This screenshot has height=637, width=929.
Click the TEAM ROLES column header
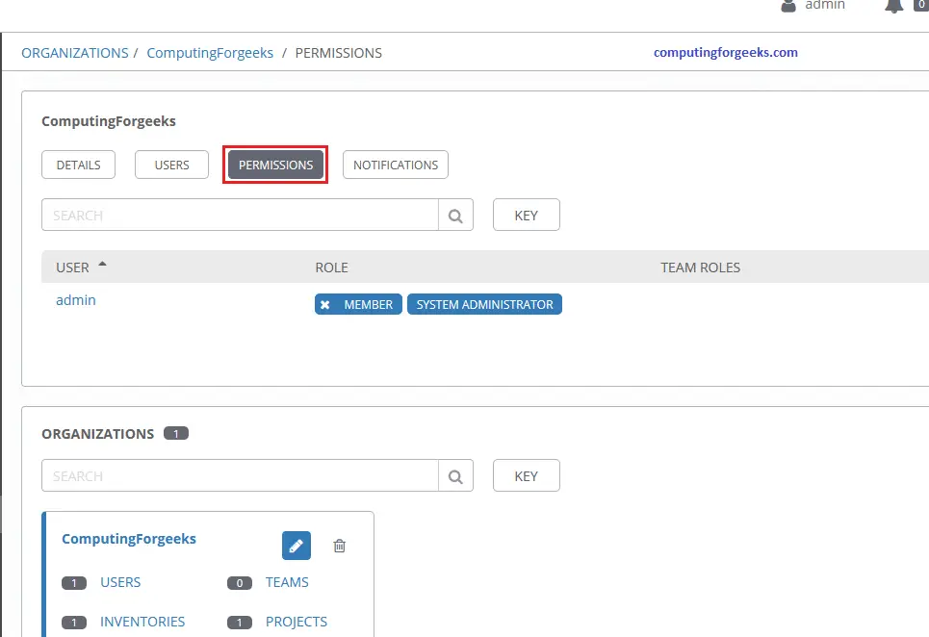[x=700, y=268]
